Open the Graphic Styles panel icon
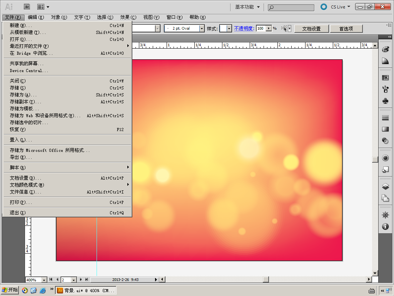Viewport: 394px width, 296px height. 385,170
